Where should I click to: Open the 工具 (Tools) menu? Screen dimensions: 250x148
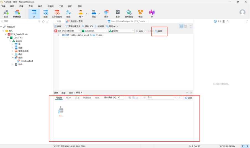coord(61,6)
